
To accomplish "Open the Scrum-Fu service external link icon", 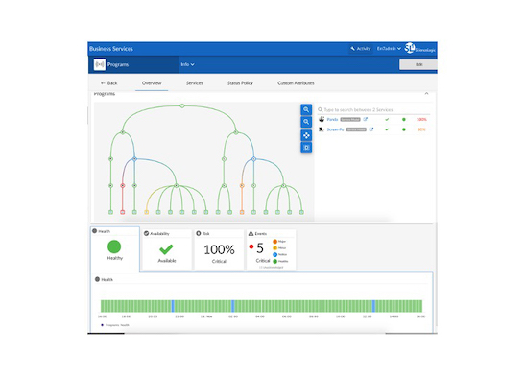I will click(371, 129).
